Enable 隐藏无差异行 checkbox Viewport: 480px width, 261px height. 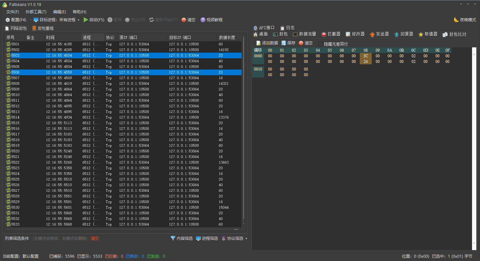coord(321,44)
